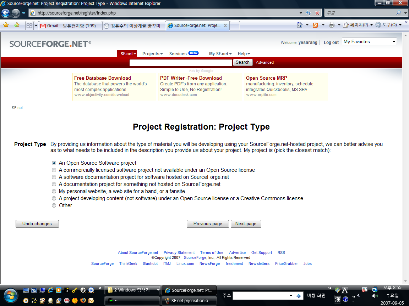Close the SourceForge.net browser tab
The height and width of the screenshot is (306, 409).
point(225,25)
